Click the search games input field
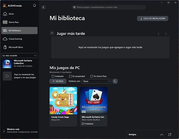The image size is (179, 139). [109, 7]
